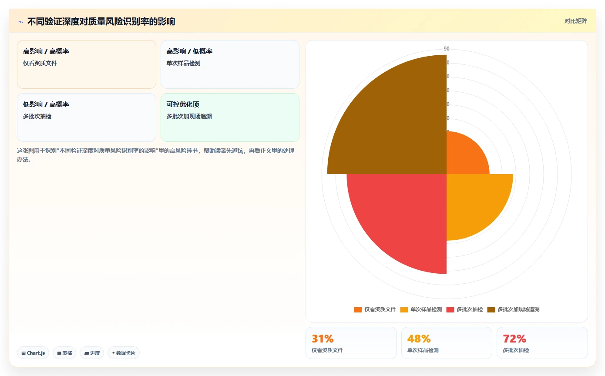Image resolution: width=605 pixels, height=376 pixels.
Task: Toggle 多批次抽检 legend red swatch
Action: pyautogui.click(x=450, y=309)
